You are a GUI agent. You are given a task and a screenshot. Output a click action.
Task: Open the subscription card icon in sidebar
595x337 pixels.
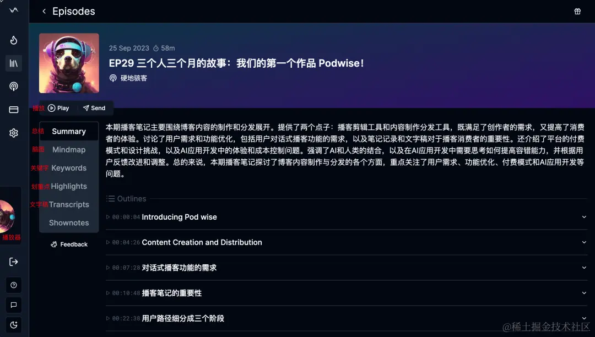pyautogui.click(x=13, y=110)
